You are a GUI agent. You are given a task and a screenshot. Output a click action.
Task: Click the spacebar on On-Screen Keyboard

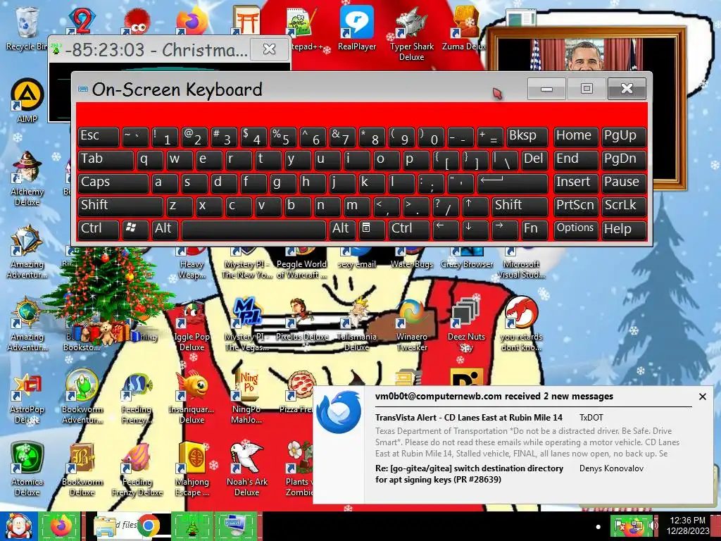click(253, 229)
